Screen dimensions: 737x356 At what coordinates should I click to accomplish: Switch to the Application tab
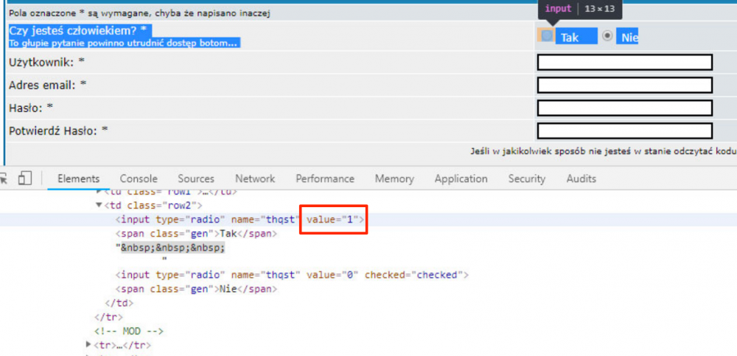461,178
